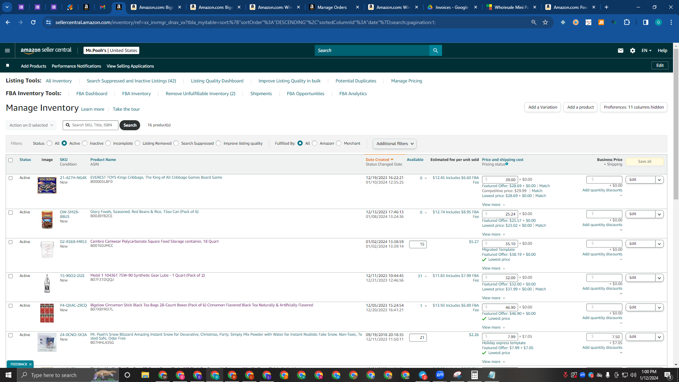Open the browser extensions puzzle icon
The height and width of the screenshot is (382, 679).
[627, 22]
